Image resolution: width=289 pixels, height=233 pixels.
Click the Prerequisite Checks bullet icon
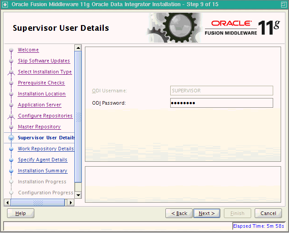(x=11, y=83)
